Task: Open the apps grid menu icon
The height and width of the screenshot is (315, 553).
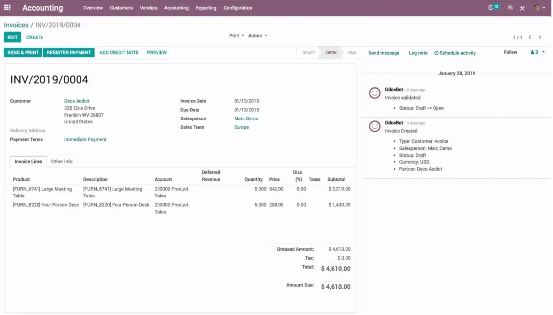Action: tap(7, 7)
